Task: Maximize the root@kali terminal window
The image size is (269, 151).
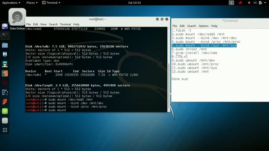Action: pos(162,19)
